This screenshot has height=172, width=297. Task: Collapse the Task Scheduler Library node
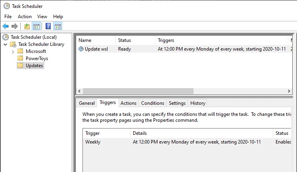pyautogui.click(x=6, y=44)
